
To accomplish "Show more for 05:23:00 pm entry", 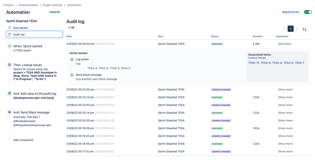I will tap(285, 105).
